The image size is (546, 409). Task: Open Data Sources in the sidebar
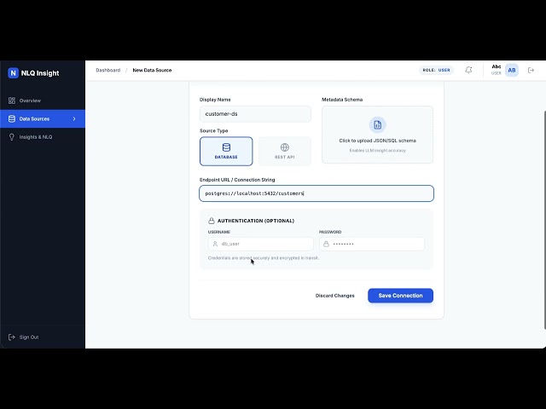(43, 119)
